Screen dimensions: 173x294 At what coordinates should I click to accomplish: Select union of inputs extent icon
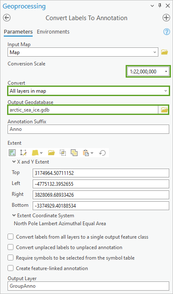click(74, 153)
